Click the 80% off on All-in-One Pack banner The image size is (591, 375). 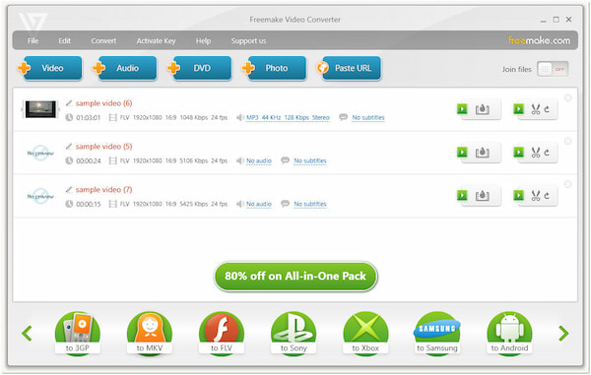pos(295,277)
